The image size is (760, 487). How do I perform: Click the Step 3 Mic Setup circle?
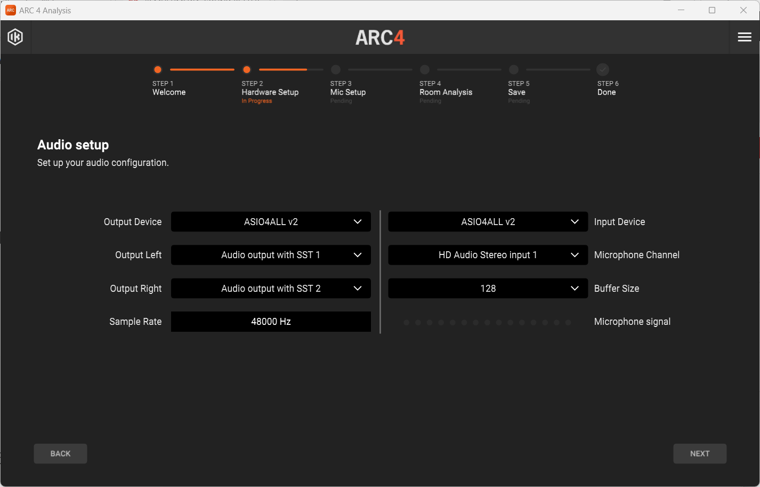[x=336, y=69]
